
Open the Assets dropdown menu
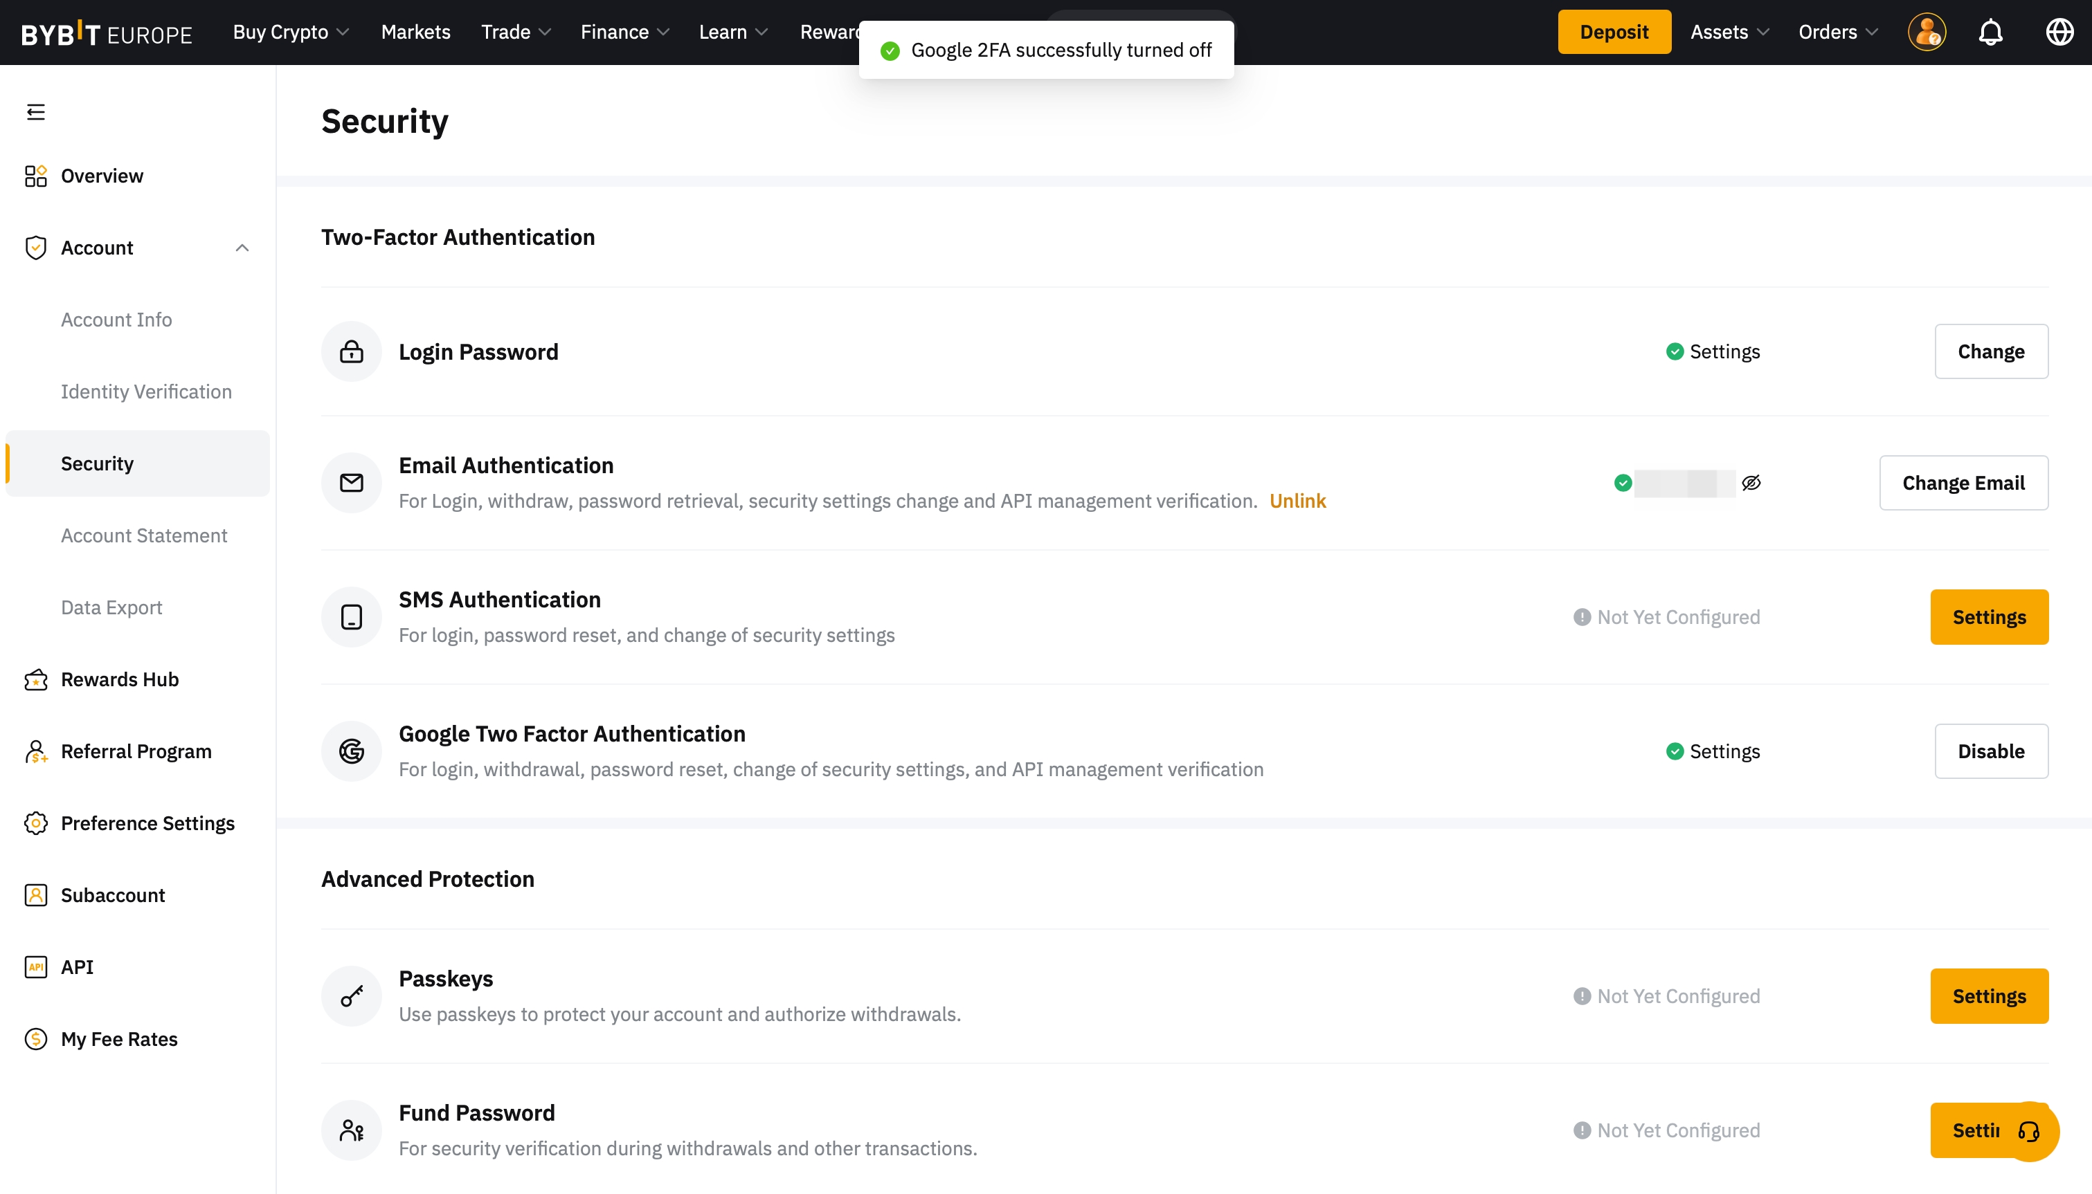(x=1729, y=32)
